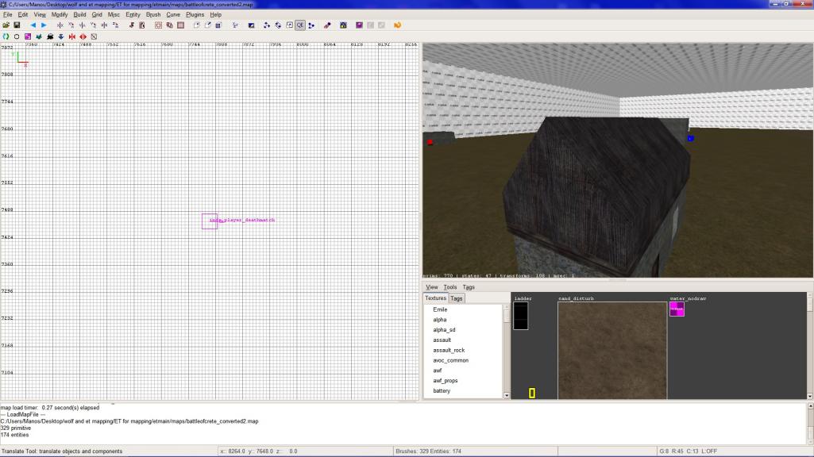
Task: Open the Entity menu
Action: pyautogui.click(x=133, y=14)
